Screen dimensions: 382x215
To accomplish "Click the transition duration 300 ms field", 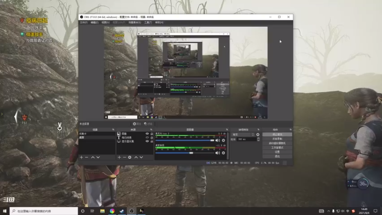I will click(246, 140).
